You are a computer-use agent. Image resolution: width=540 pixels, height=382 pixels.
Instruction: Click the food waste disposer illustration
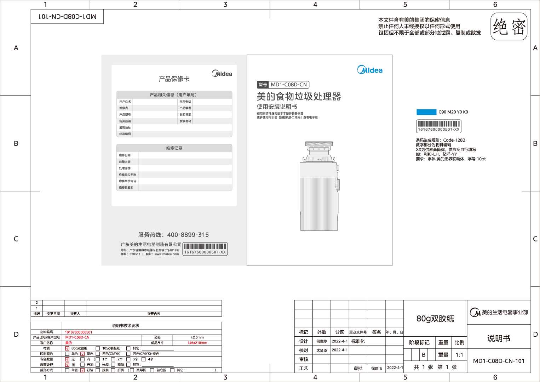(320, 186)
